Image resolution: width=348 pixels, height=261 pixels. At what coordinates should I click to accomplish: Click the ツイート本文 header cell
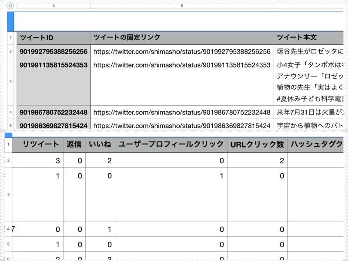click(300, 37)
